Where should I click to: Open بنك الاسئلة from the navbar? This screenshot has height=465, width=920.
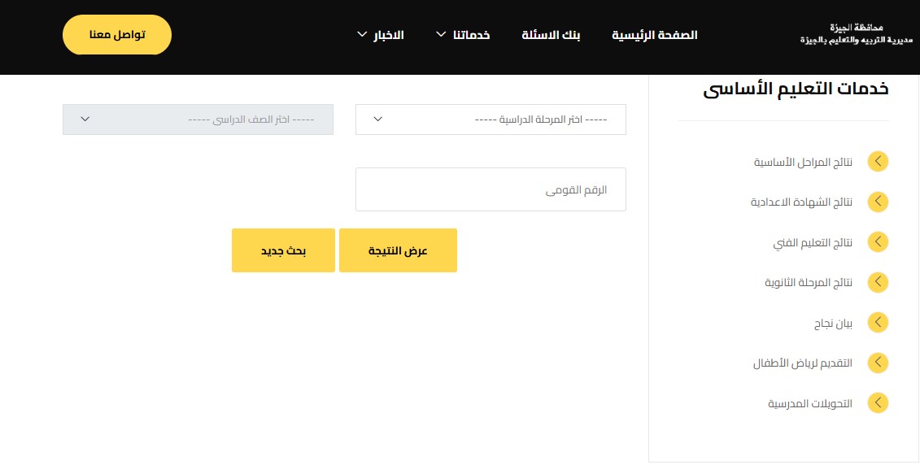551,35
